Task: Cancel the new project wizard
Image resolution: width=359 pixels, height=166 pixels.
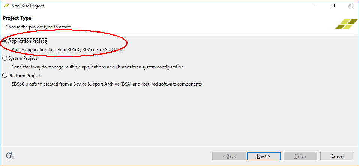Action: tap(337, 156)
